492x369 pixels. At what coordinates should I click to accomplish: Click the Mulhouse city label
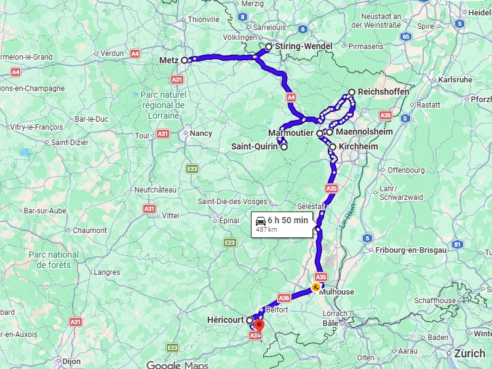336,292
